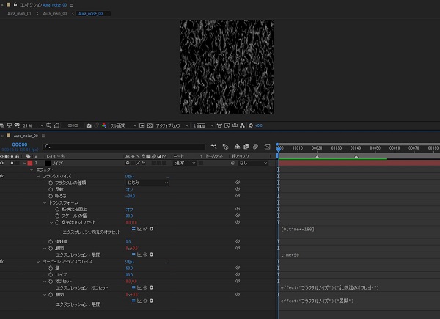Toggle fx switch for フラクタルノイズ effect
Screen dimensions: 440x319
pyautogui.click(x=2, y=177)
